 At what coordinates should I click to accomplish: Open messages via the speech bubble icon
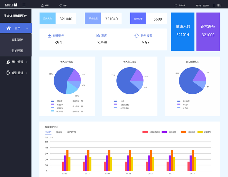61,6
